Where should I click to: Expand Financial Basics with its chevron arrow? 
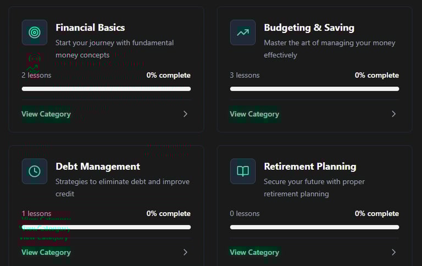click(185, 114)
